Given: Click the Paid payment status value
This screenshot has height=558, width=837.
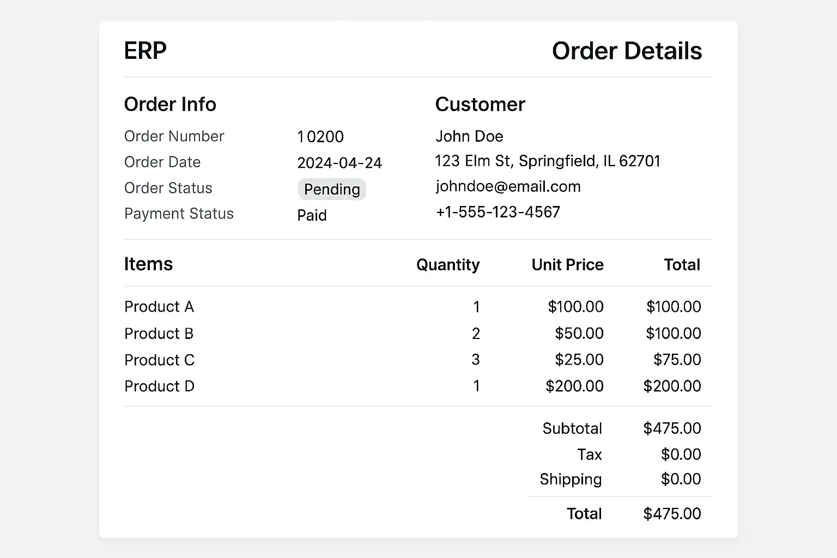Looking at the screenshot, I should point(312,215).
